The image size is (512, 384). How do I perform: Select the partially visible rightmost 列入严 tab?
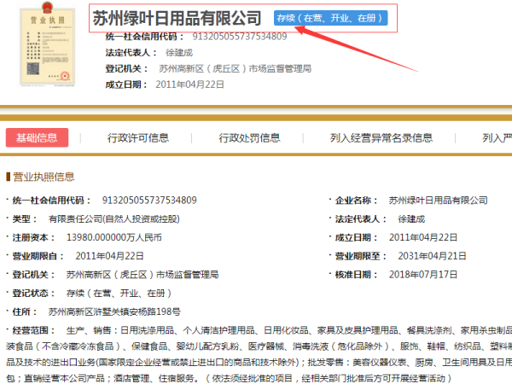tap(496, 137)
